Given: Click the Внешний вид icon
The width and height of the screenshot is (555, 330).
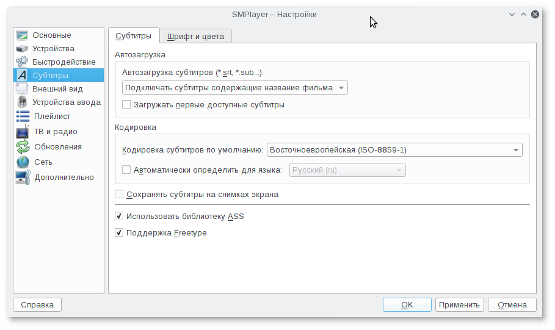Looking at the screenshot, I should point(22,88).
